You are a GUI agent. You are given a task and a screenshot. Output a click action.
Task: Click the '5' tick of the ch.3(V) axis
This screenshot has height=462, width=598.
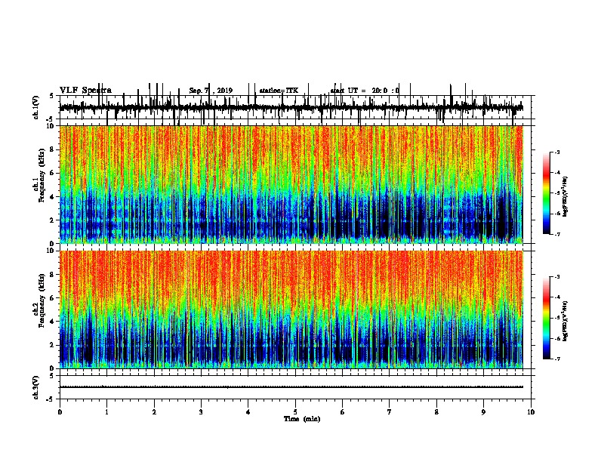pyautogui.click(x=53, y=376)
